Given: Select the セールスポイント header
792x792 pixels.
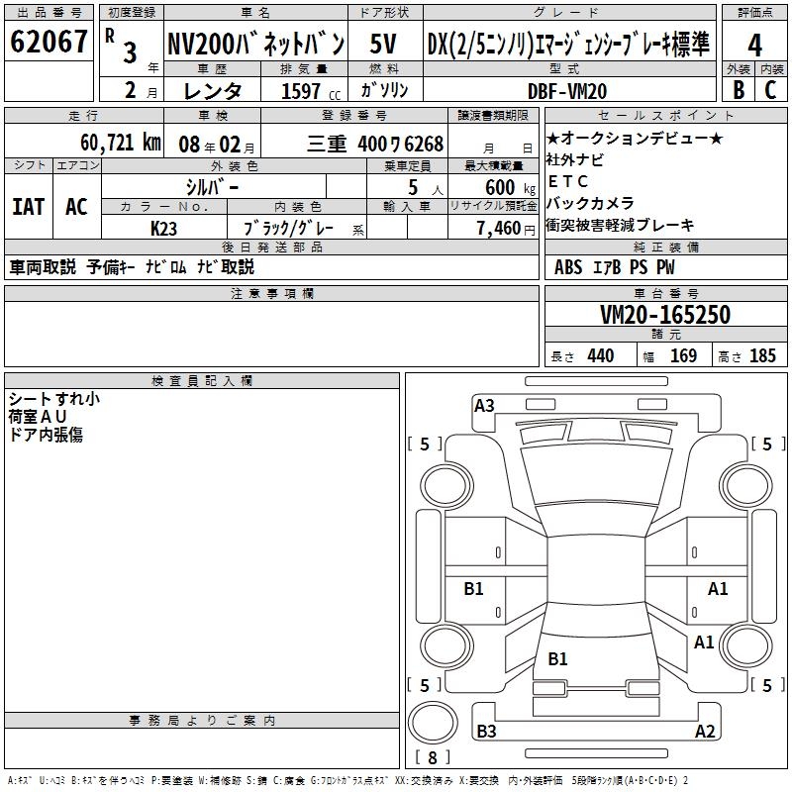Looking at the screenshot, I should click(x=665, y=115).
